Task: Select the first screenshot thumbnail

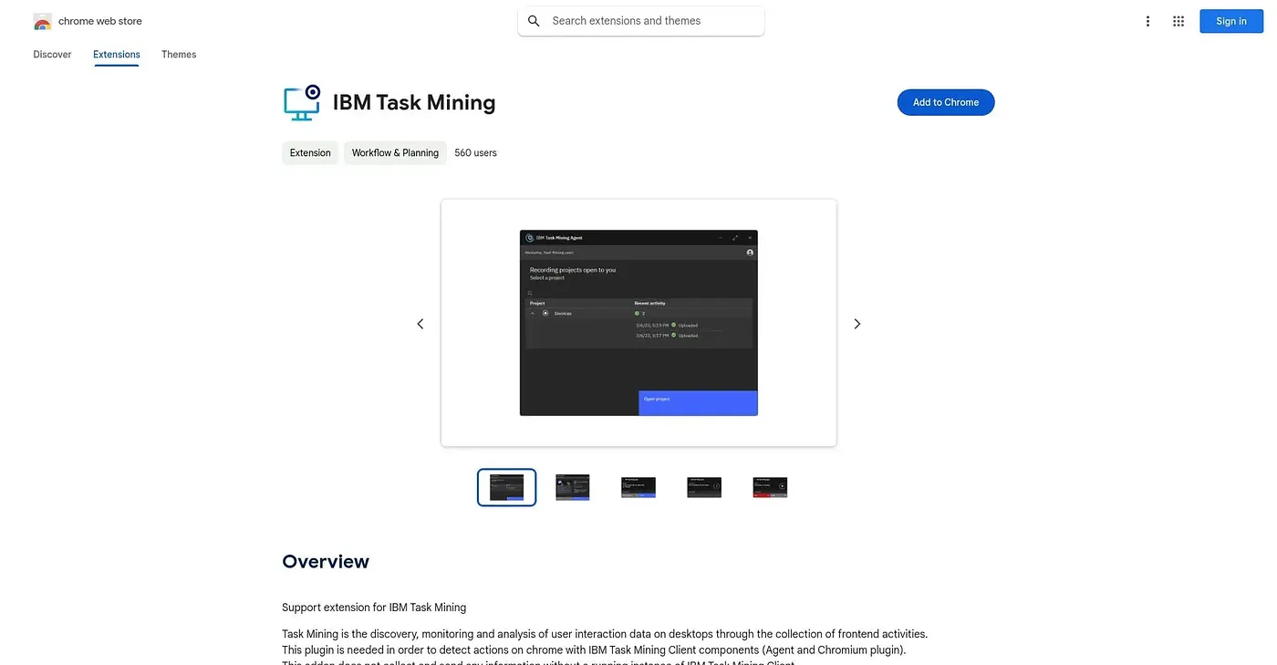Action: point(507,487)
